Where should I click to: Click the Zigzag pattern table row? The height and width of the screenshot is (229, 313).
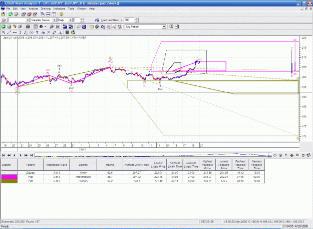[x=133, y=173]
